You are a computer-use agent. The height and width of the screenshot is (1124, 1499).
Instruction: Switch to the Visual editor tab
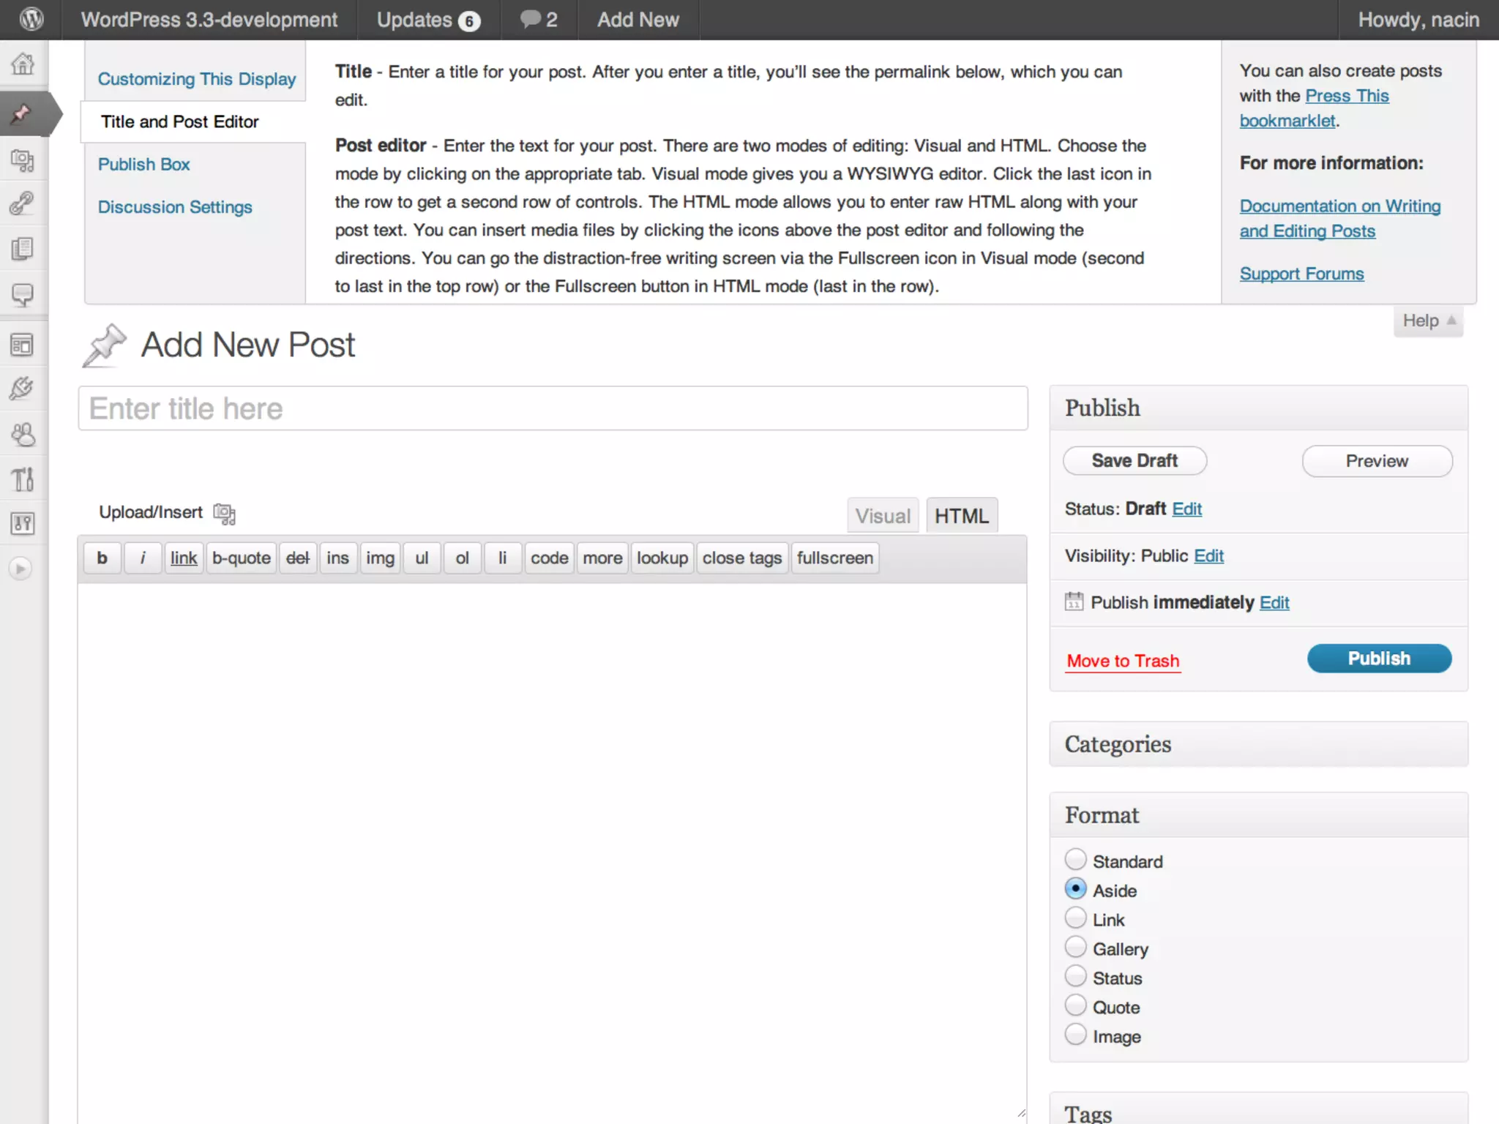[x=883, y=516]
